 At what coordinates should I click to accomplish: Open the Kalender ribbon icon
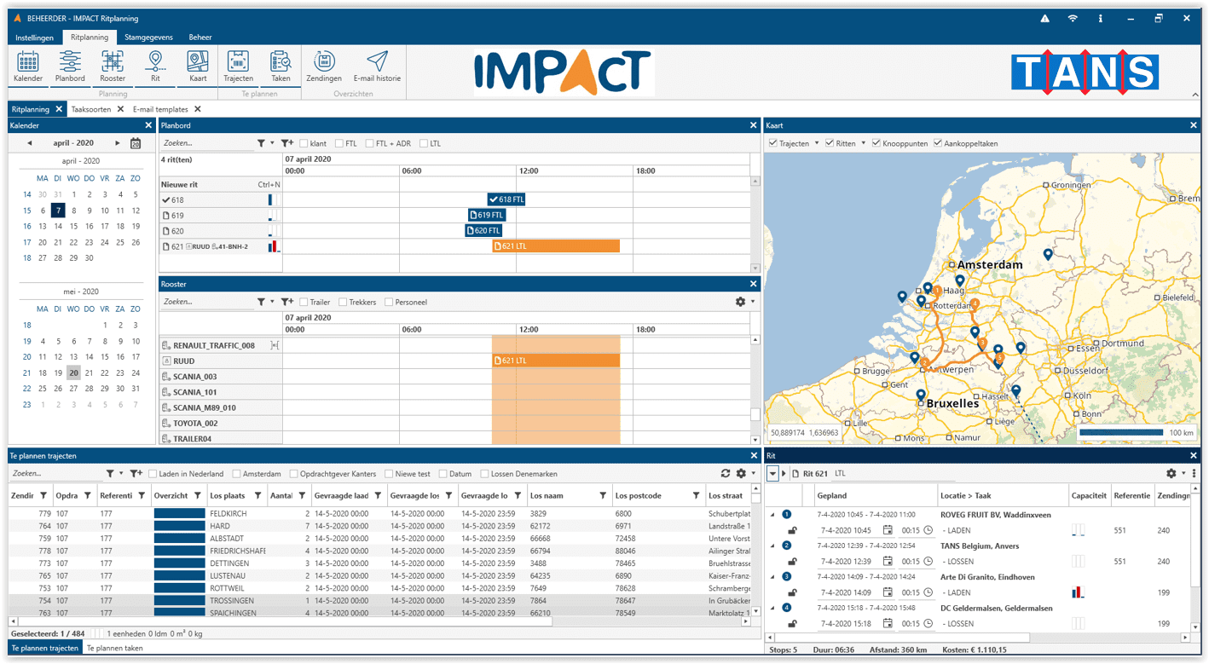pos(28,66)
